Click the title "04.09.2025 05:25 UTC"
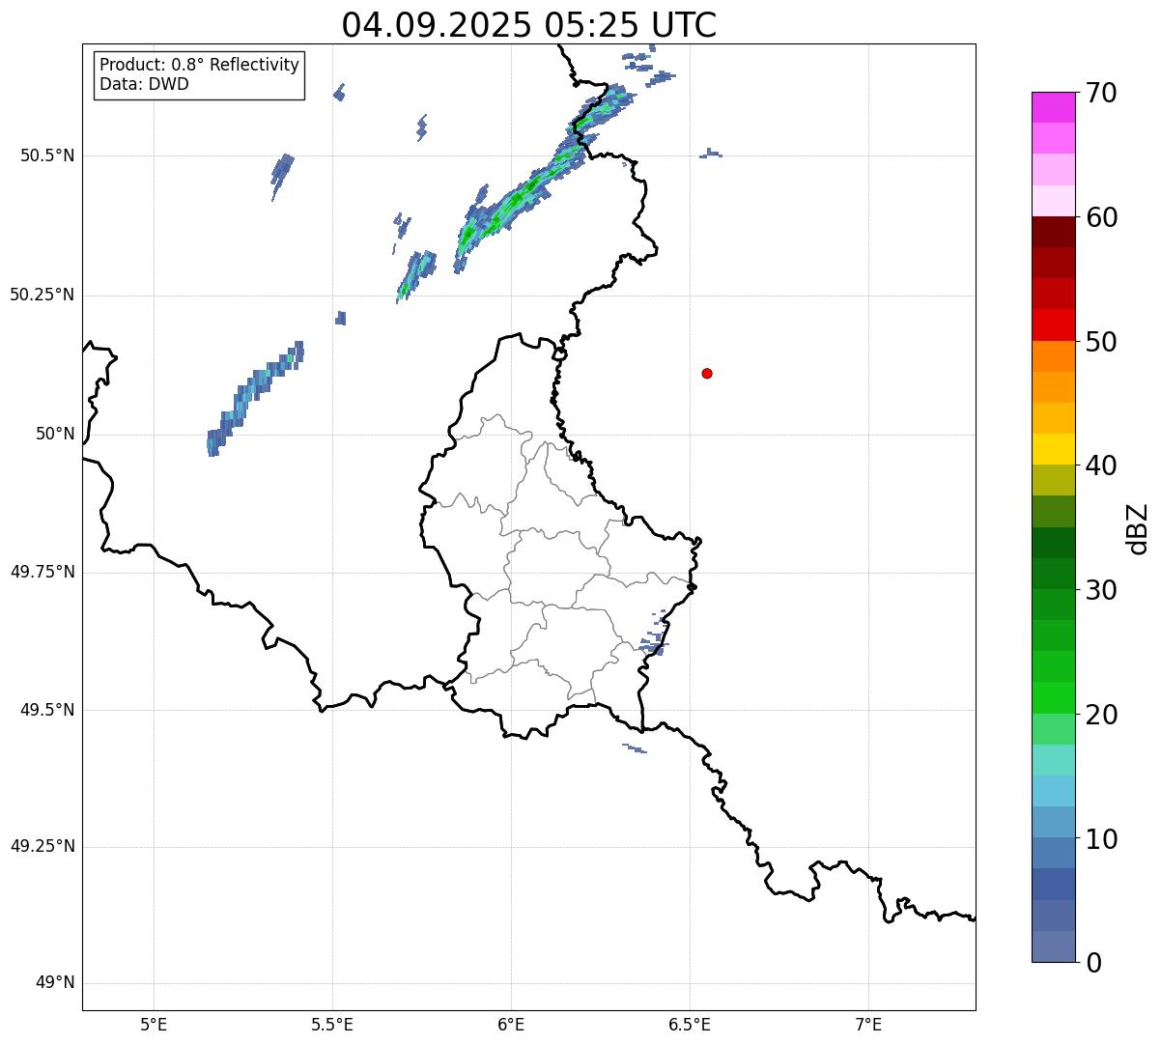Image resolution: width=1161 pixels, height=1044 pixels. click(x=529, y=25)
